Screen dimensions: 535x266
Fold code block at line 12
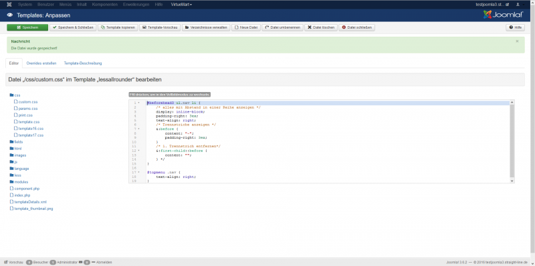tap(139, 151)
